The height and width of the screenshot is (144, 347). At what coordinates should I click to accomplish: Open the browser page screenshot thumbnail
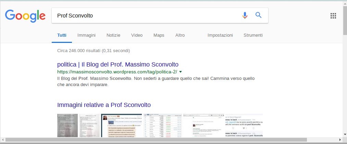pos(203,125)
